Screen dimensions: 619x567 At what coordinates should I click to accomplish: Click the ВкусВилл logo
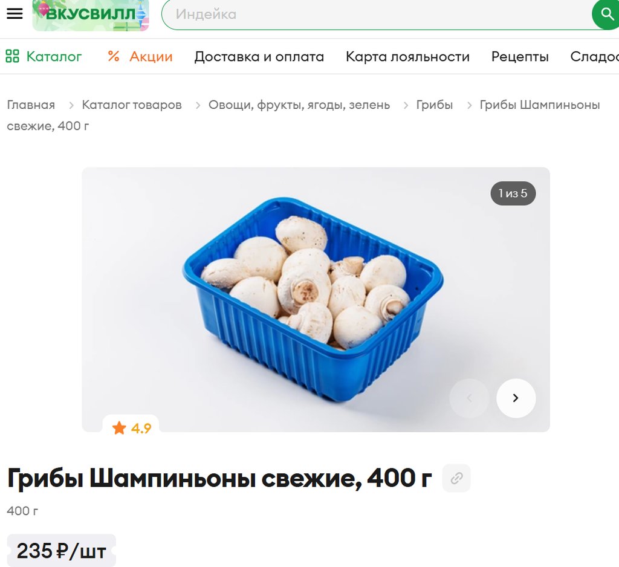coord(91,15)
